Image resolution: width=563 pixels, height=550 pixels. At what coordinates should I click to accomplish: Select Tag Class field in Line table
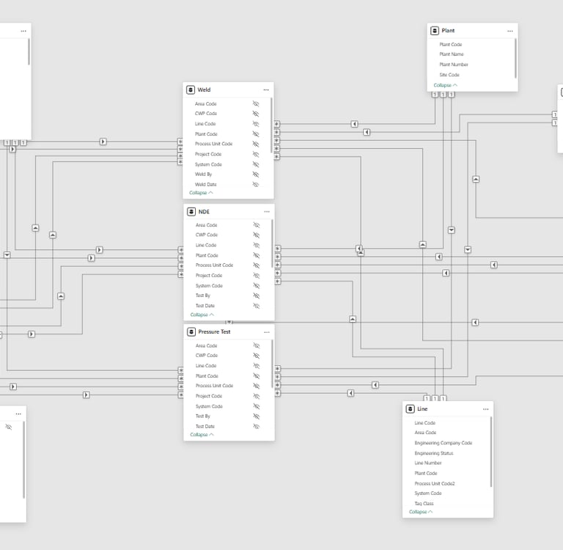pos(424,504)
